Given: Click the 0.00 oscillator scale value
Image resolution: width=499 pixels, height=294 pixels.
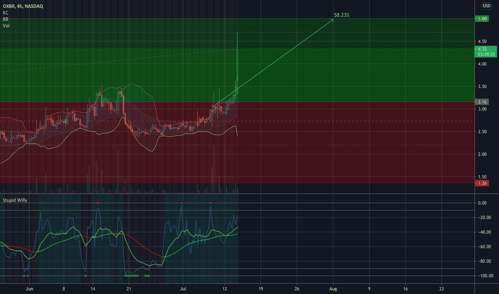Looking at the screenshot, I should click(482, 203).
